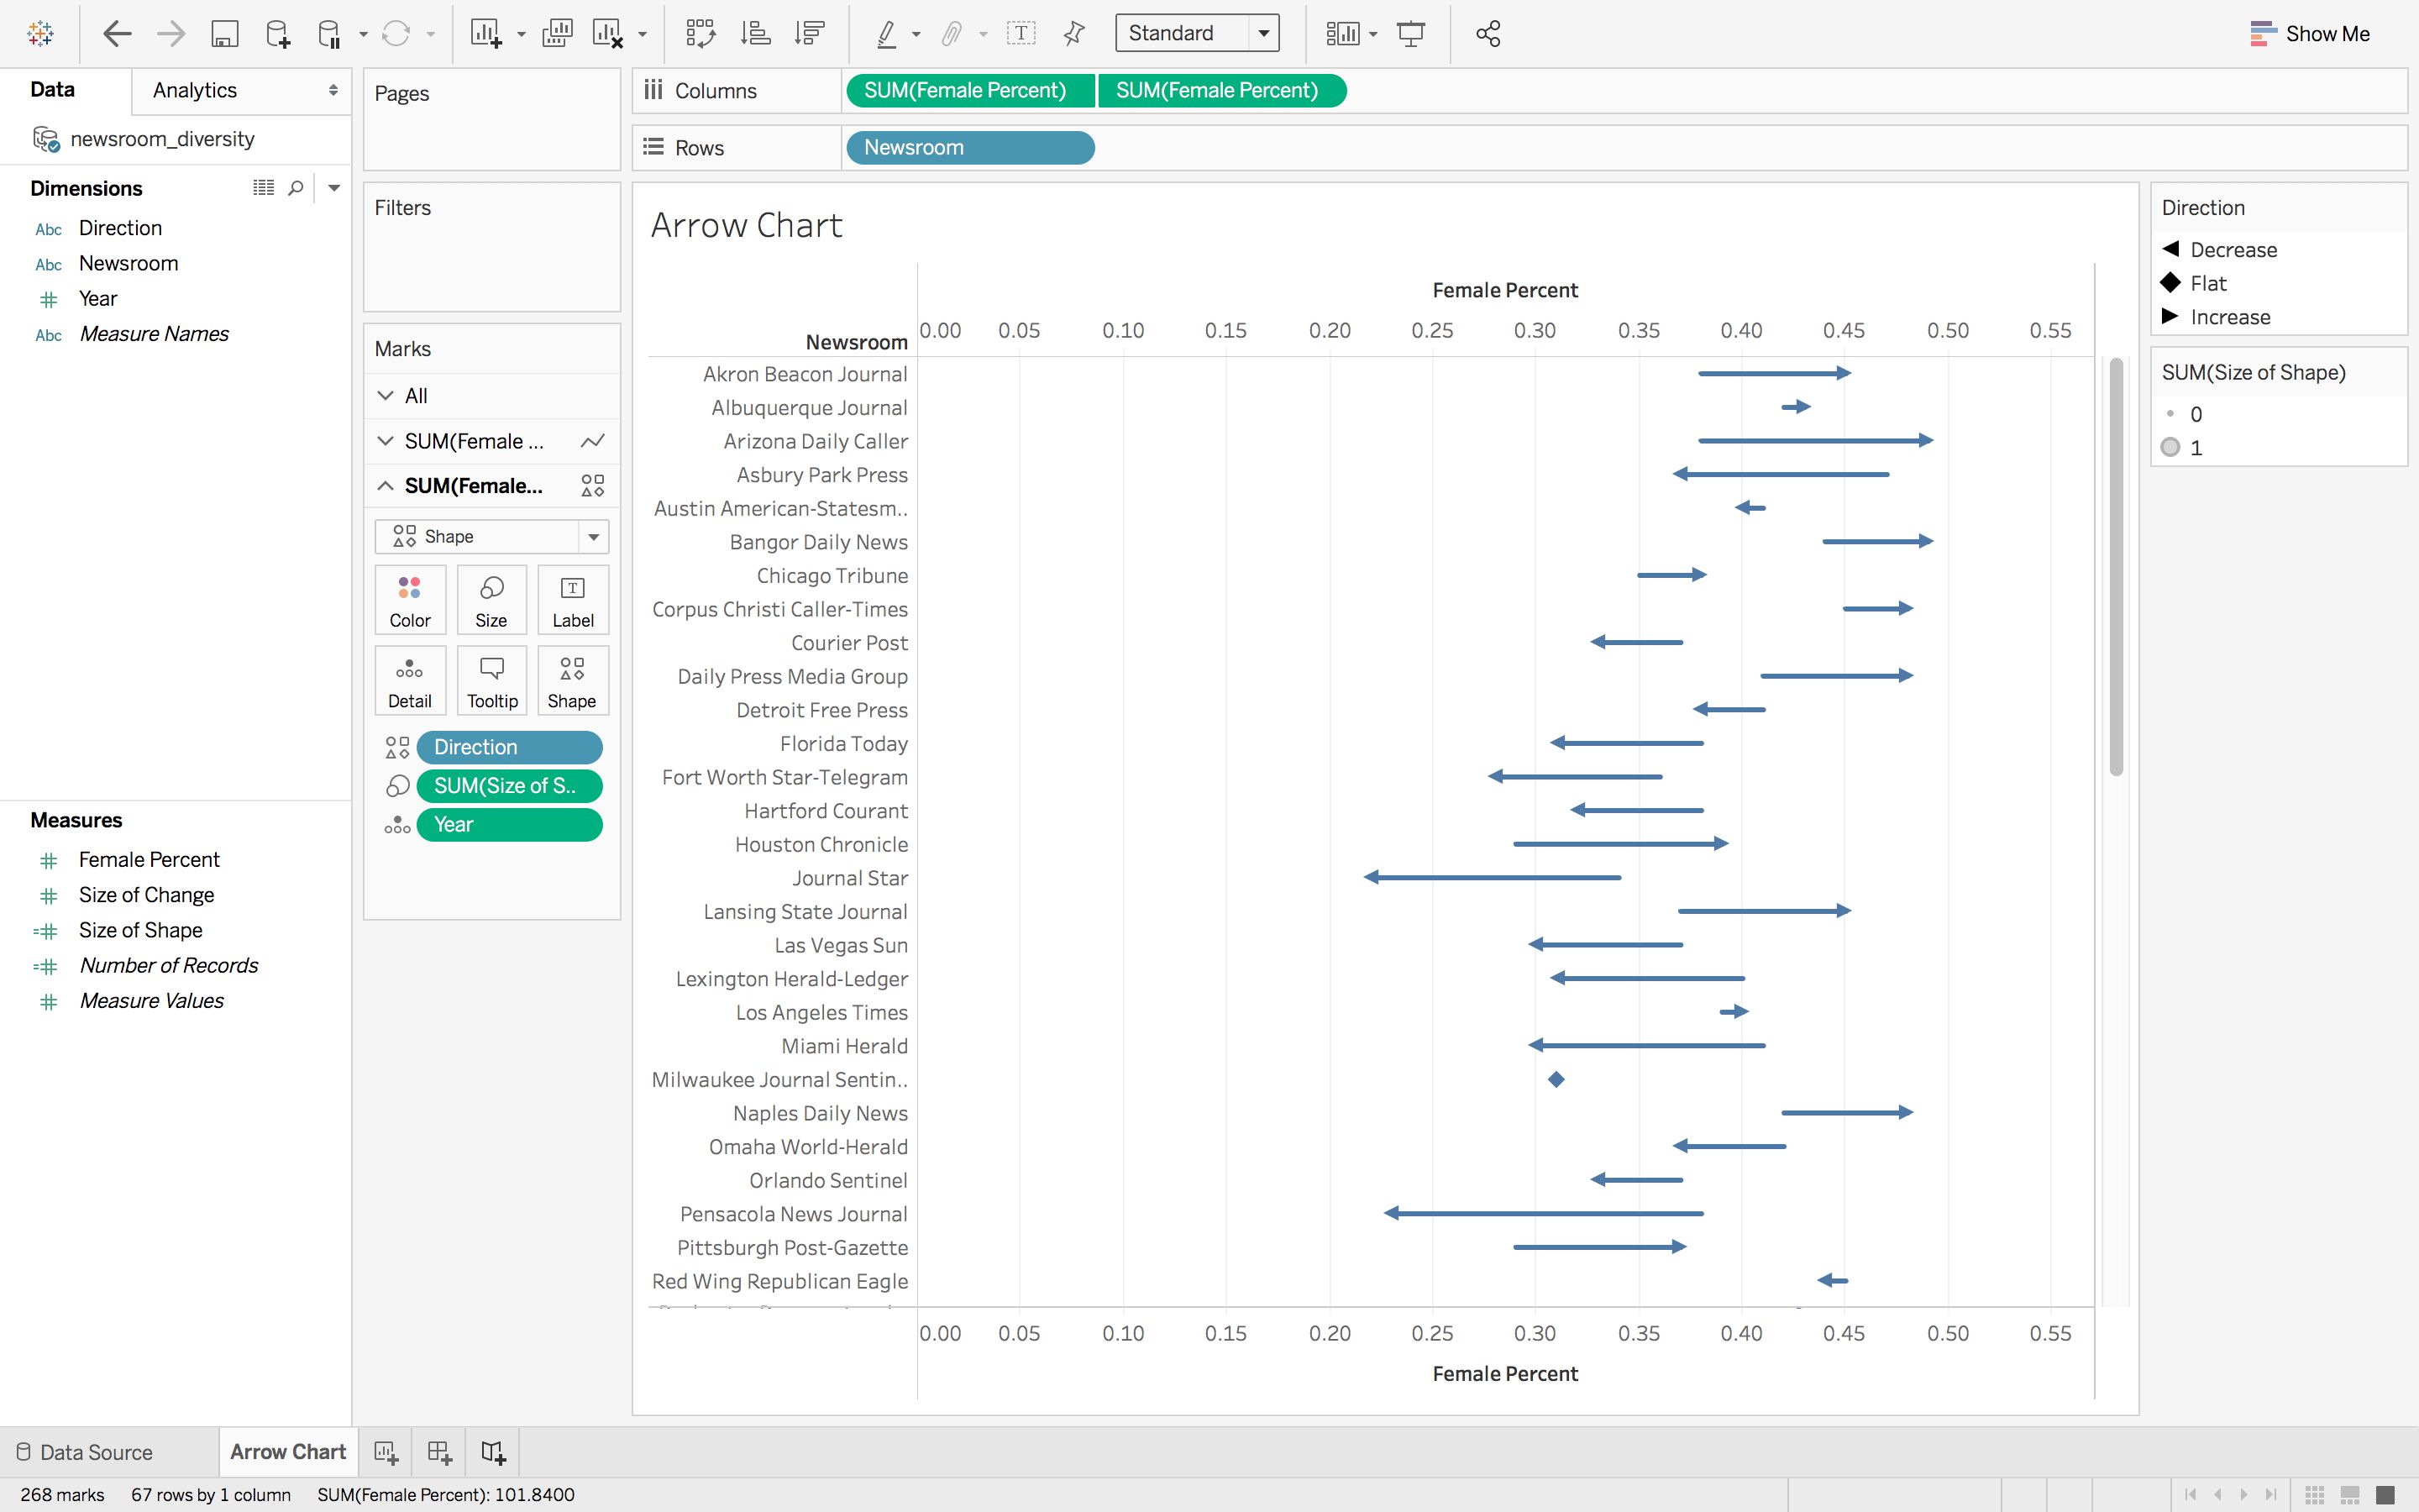The image size is (2419, 1512).
Task: Click the show/hide cards icon
Action: [1342, 34]
